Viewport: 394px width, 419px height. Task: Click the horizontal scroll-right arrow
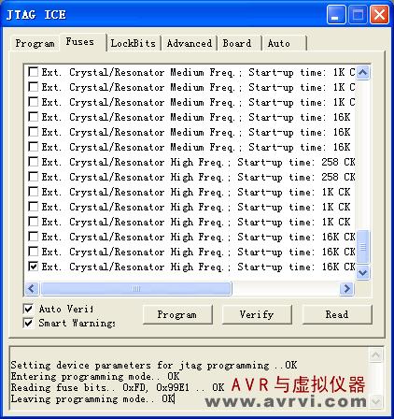click(x=346, y=289)
